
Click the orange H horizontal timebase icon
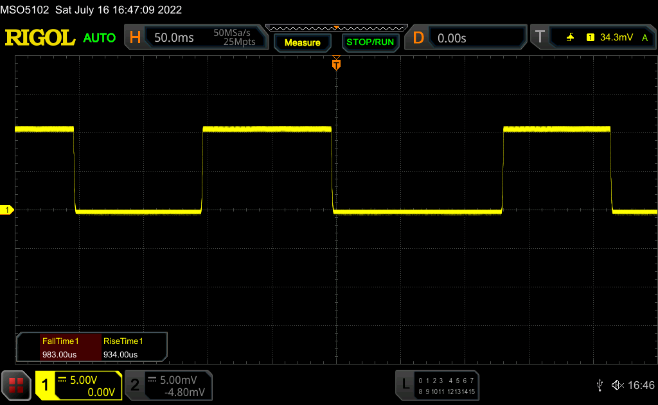[135, 38]
